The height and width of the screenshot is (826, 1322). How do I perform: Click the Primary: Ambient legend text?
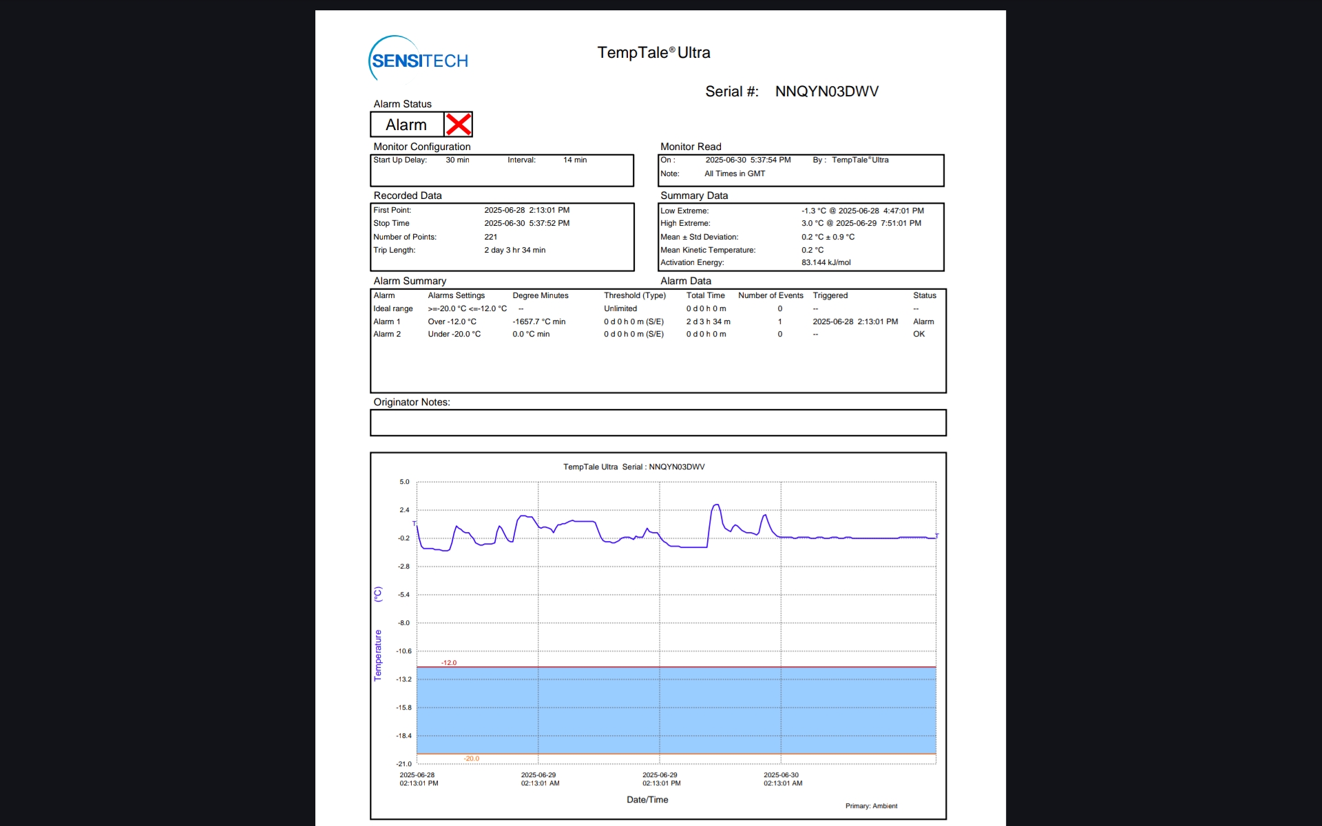tap(871, 806)
